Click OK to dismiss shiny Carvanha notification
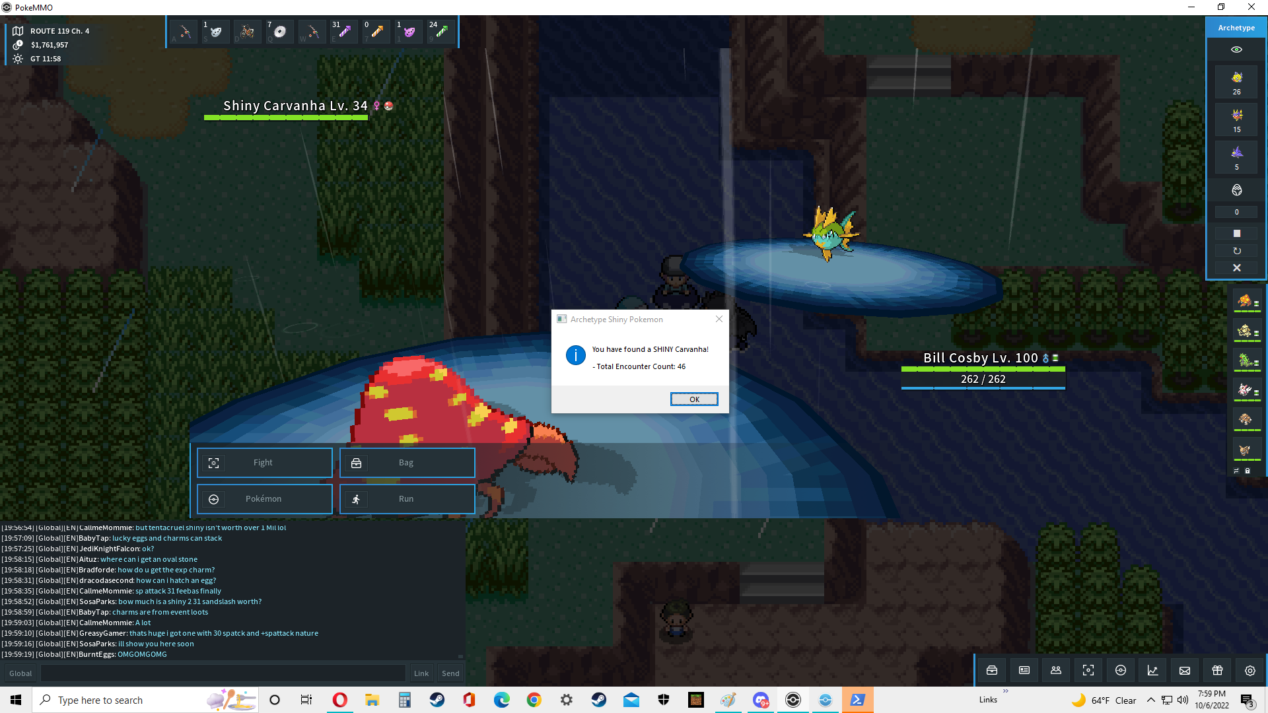This screenshot has width=1268, height=713. click(x=694, y=399)
